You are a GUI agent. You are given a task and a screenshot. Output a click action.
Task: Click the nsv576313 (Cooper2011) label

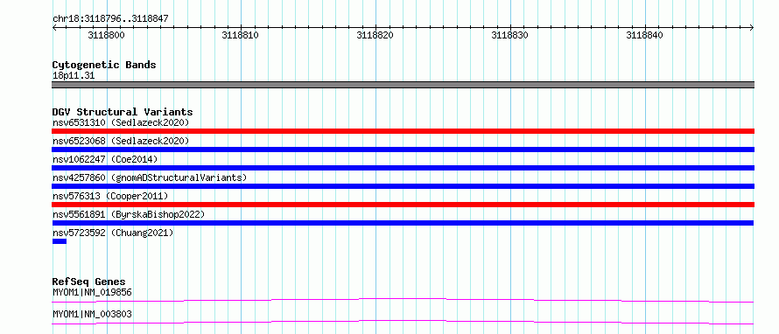(x=110, y=196)
